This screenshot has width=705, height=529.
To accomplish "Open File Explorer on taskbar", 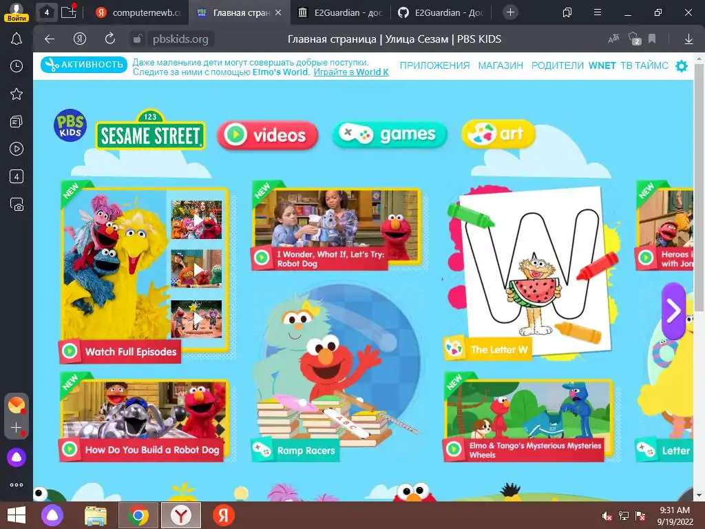I will tap(96, 515).
